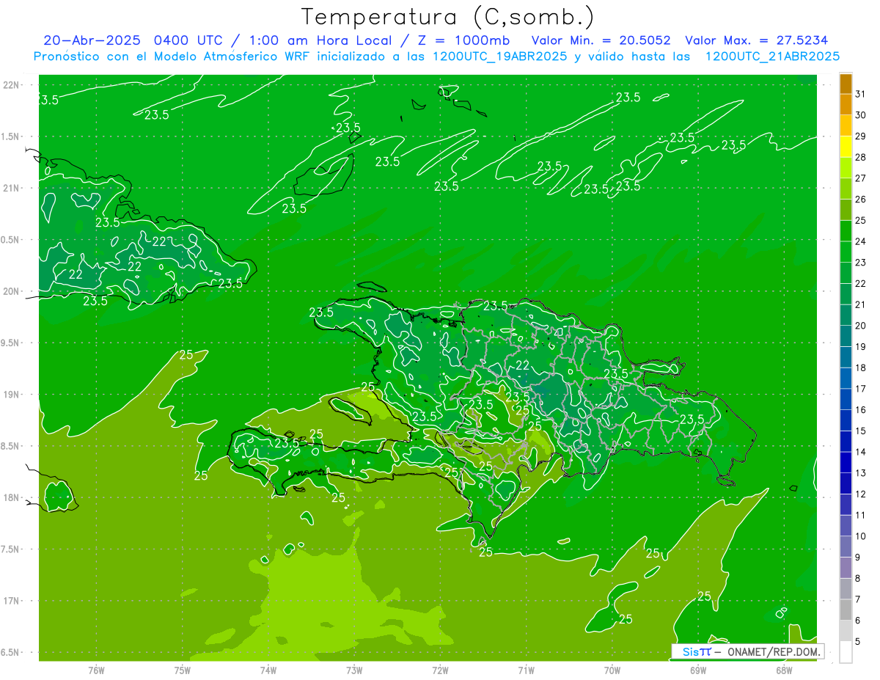This screenshot has height=680, width=880.
Task: Click the '8.5N' latitude axis label
Action: 12,446
